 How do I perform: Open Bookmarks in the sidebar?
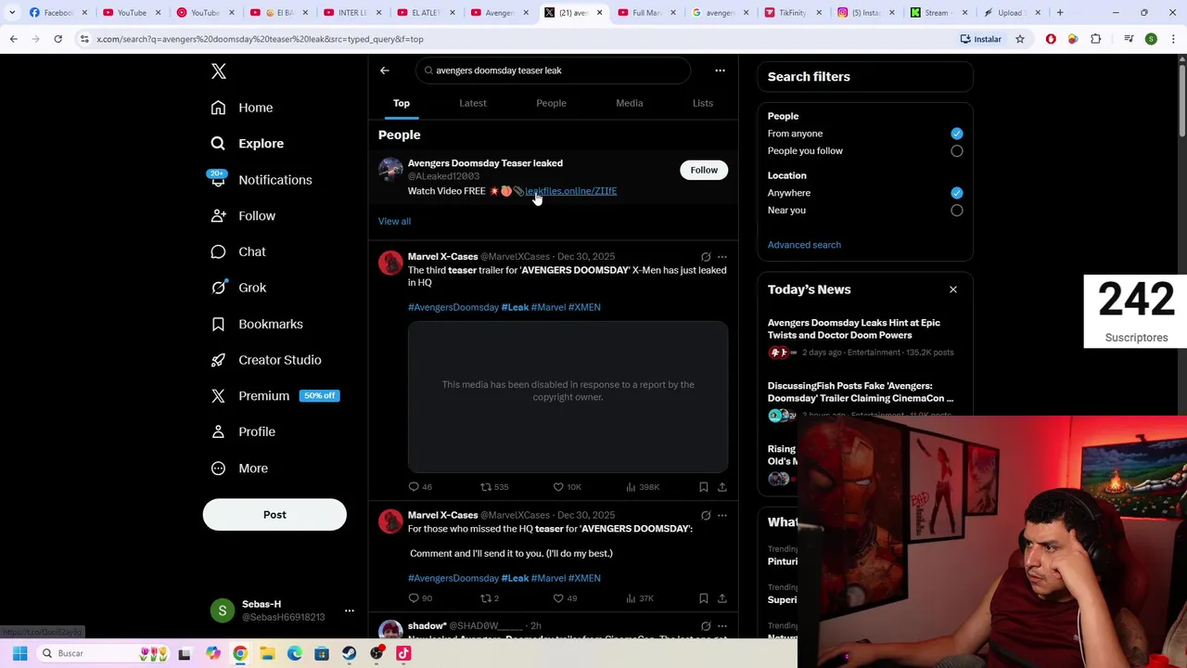[257, 324]
